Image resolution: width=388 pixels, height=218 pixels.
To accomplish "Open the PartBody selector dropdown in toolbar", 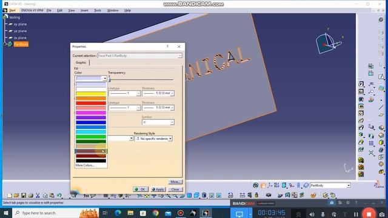I will tap(349, 185).
